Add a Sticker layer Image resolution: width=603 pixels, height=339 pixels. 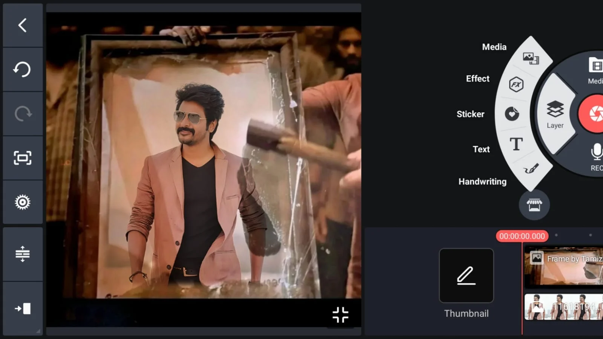pos(512,114)
